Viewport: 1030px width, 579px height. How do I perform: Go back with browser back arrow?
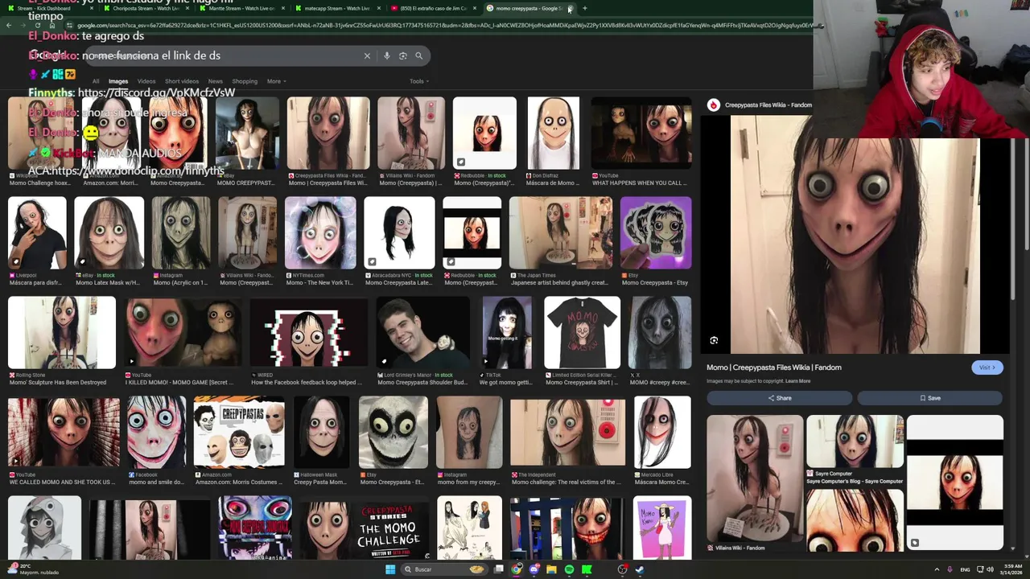tap(9, 25)
